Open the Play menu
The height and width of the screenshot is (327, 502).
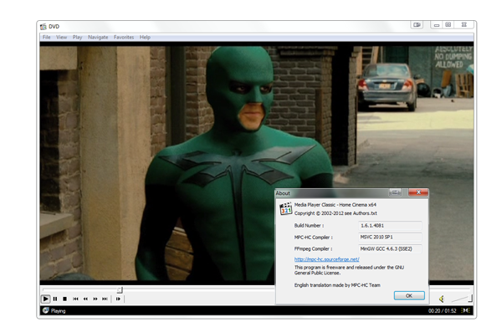point(77,37)
